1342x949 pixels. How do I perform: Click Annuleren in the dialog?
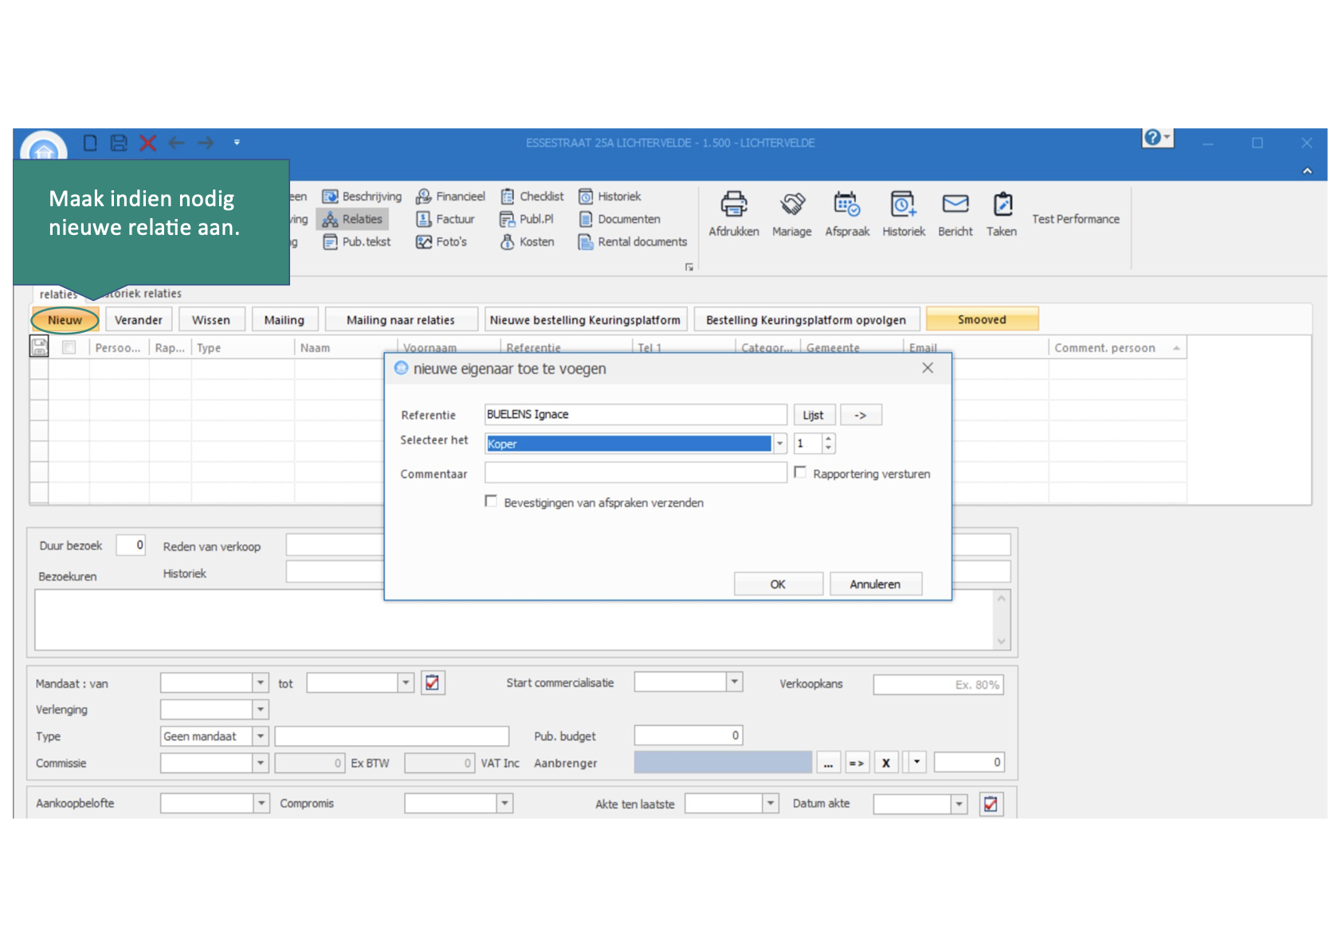875,584
